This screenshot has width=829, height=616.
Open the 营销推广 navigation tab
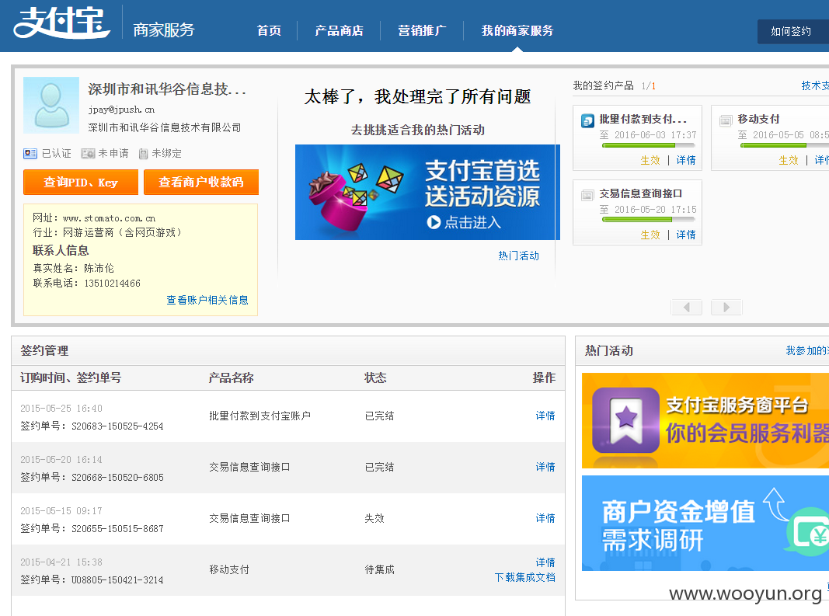click(x=422, y=30)
